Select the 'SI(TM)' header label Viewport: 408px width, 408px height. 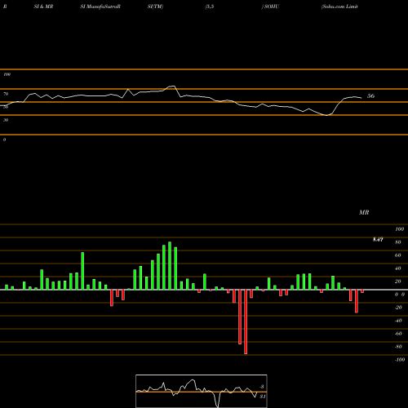tap(155, 7)
